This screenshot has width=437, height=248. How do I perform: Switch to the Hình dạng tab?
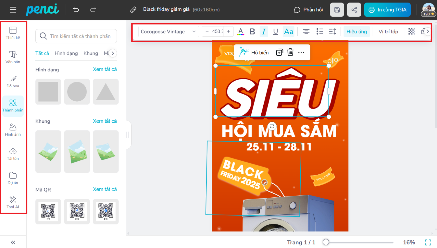[x=66, y=53]
